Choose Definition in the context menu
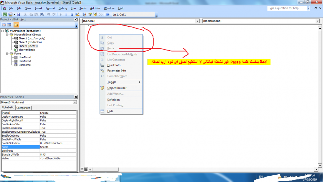This screenshot has height=182, width=323. [x=121, y=100]
